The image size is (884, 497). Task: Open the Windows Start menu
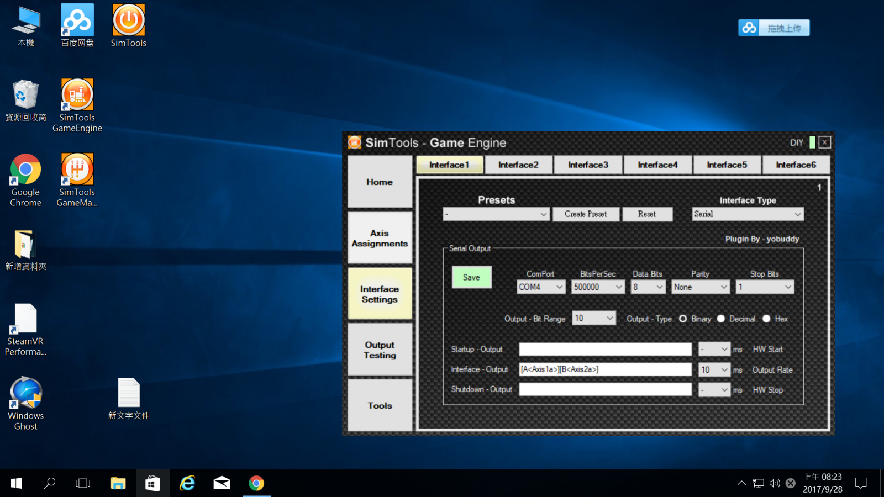pyautogui.click(x=17, y=483)
